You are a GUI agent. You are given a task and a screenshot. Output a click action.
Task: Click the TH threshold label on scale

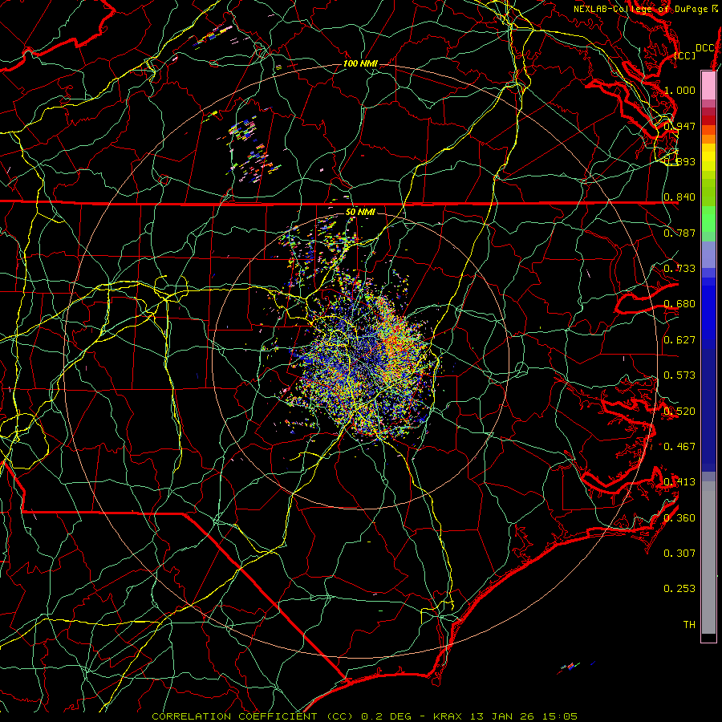(689, 625)
